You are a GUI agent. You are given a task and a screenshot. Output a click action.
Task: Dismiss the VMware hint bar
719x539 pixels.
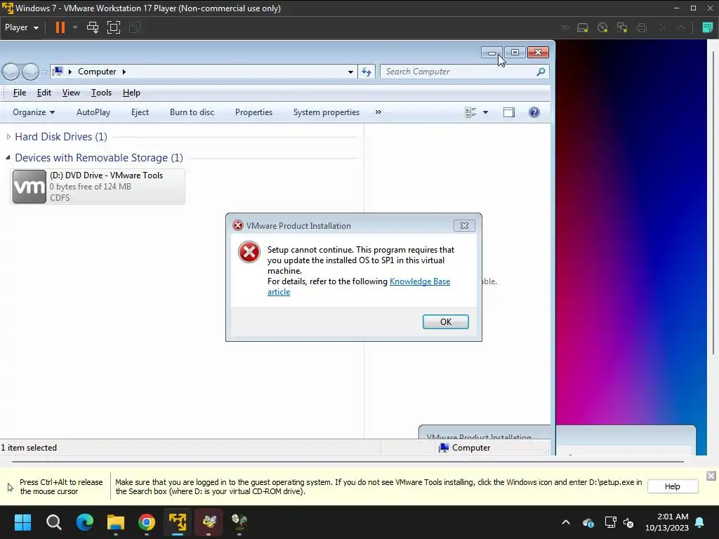(x=711, y=476)
